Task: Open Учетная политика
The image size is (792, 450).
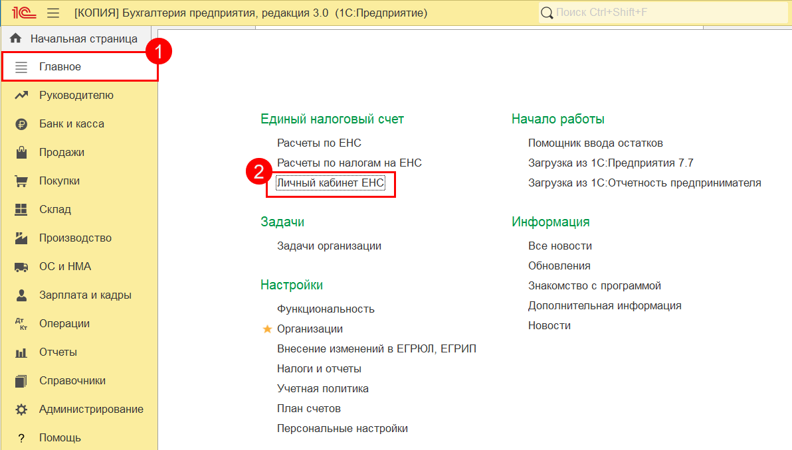Action: pos(323,388)
